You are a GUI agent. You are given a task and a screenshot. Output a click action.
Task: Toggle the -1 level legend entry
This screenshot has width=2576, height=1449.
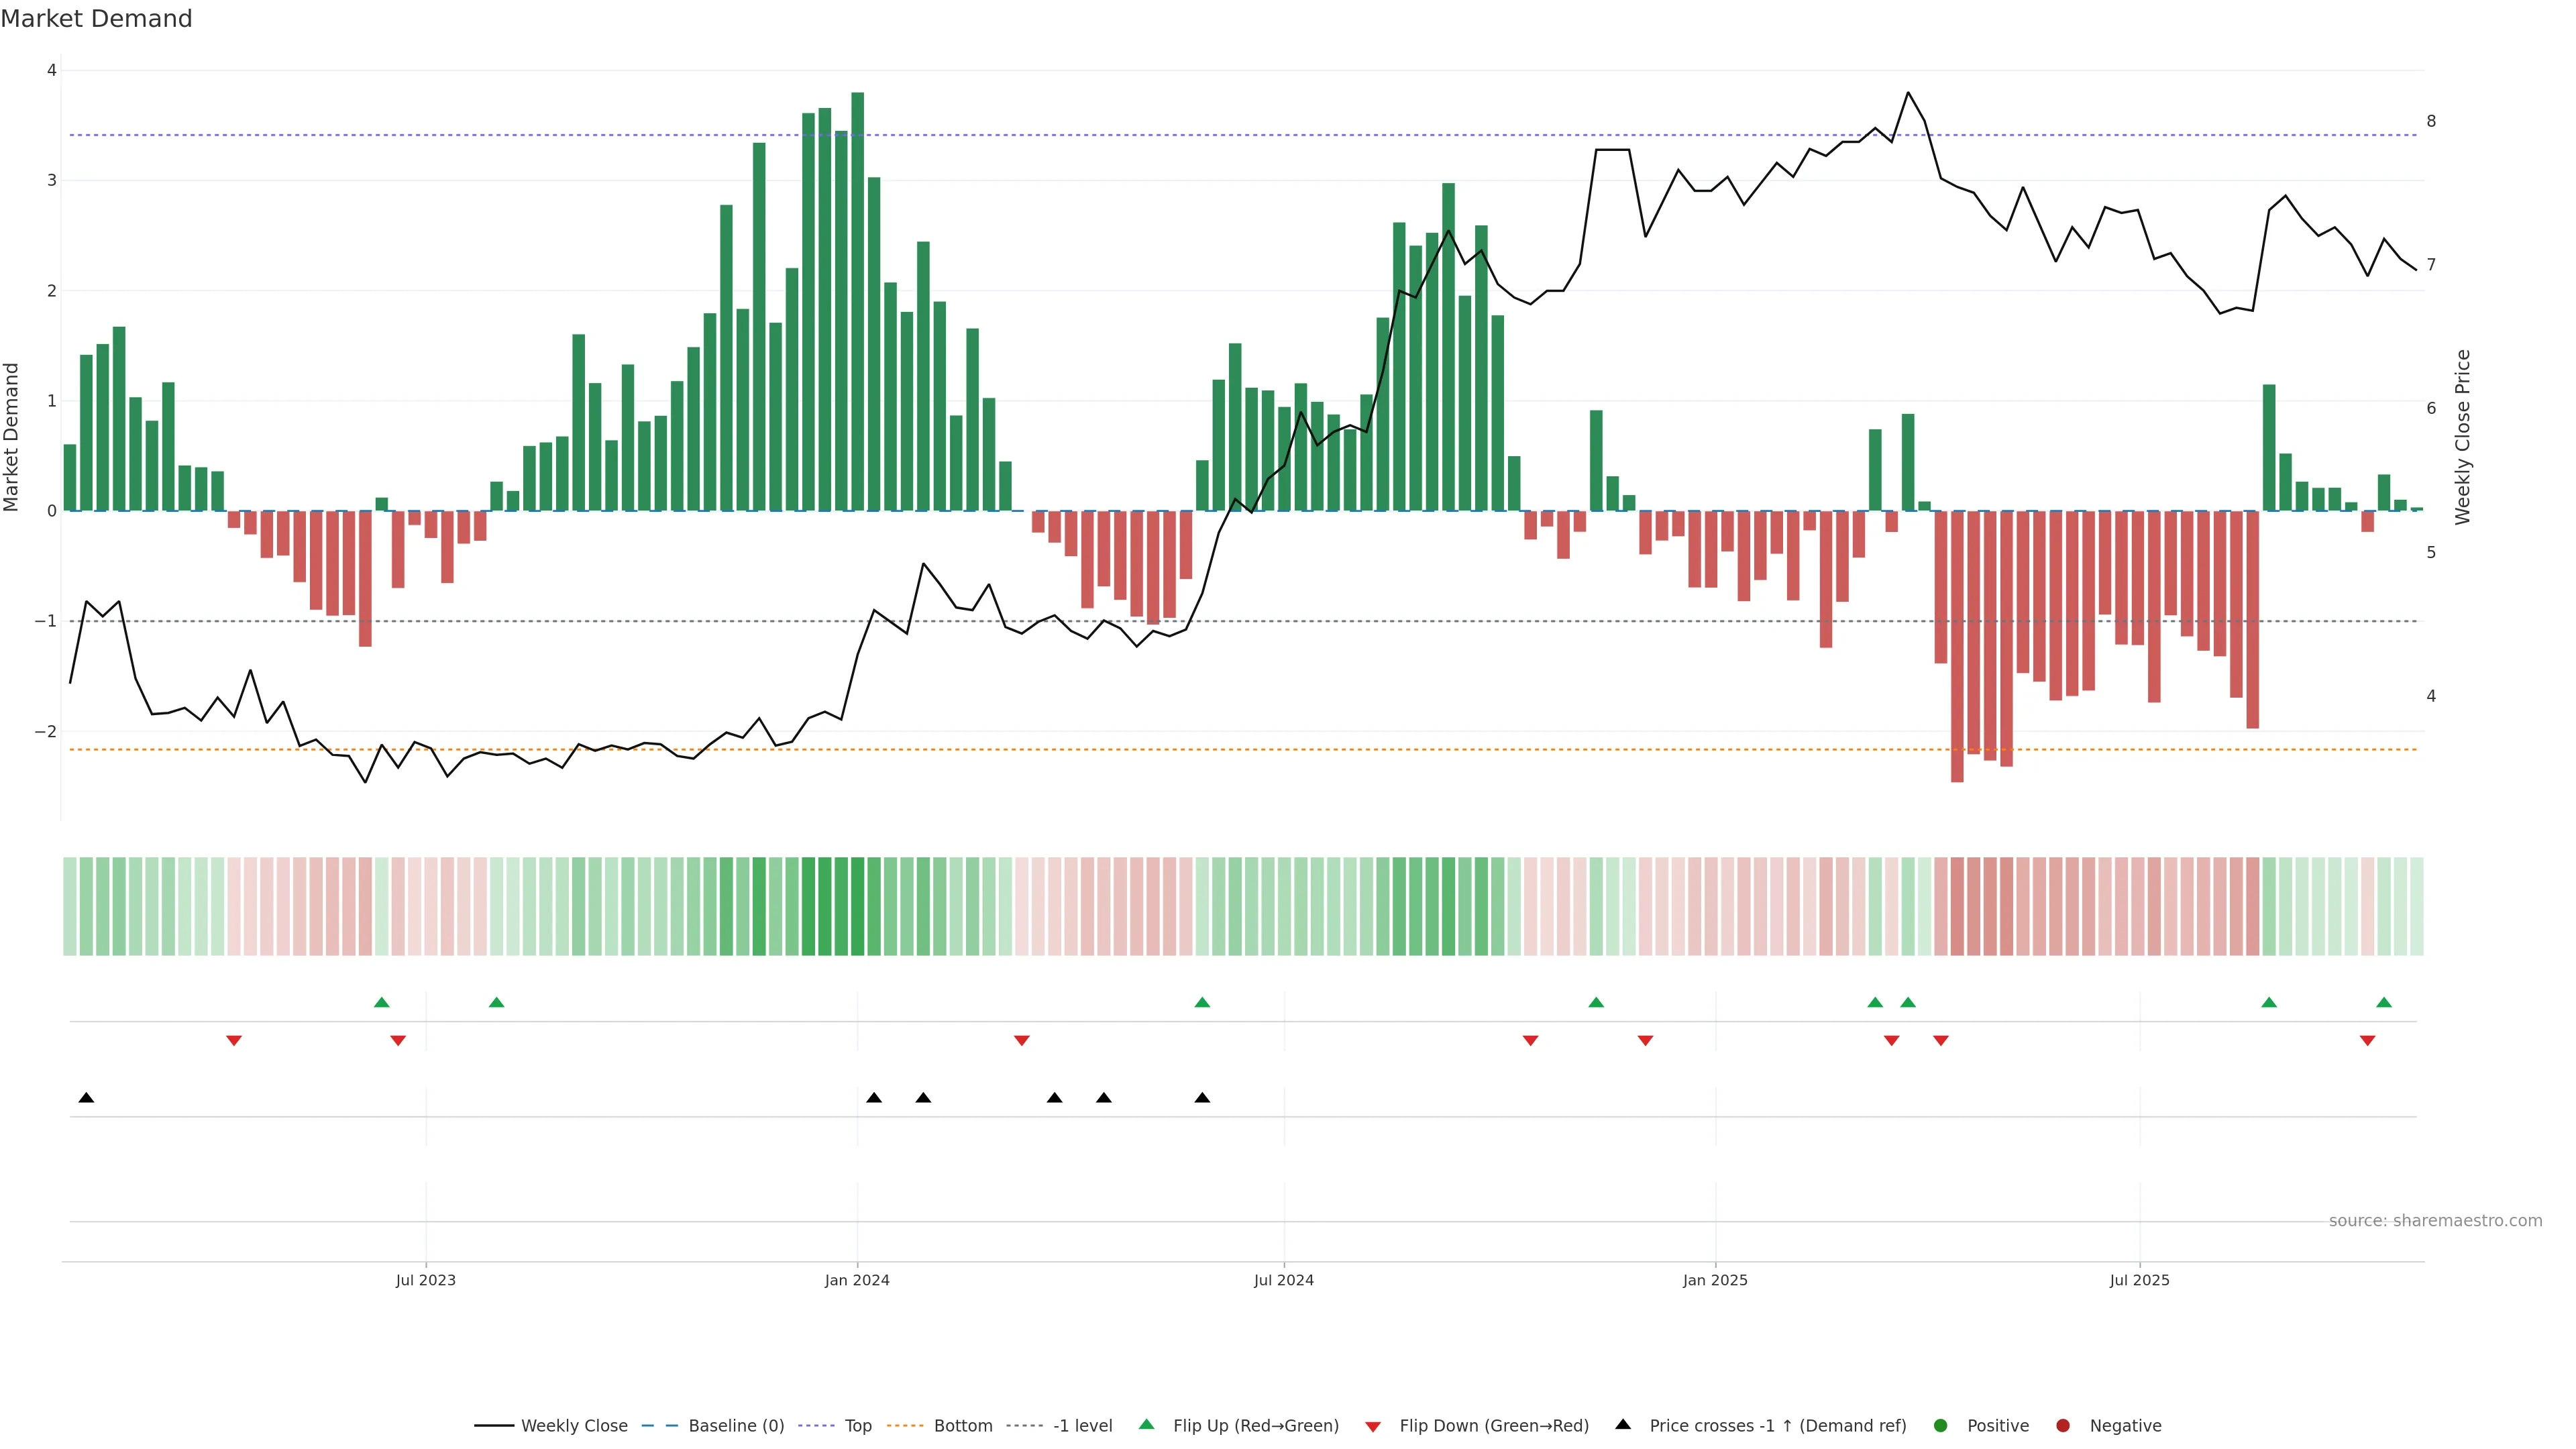point(1082,1425)
